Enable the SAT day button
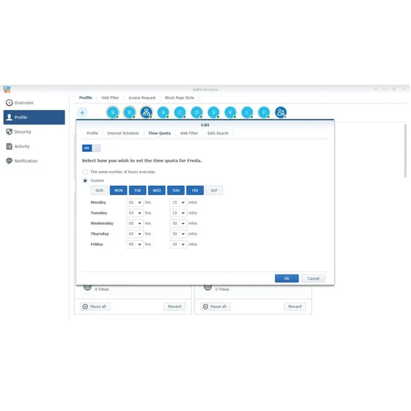411x411 pixels. [214, 191]
